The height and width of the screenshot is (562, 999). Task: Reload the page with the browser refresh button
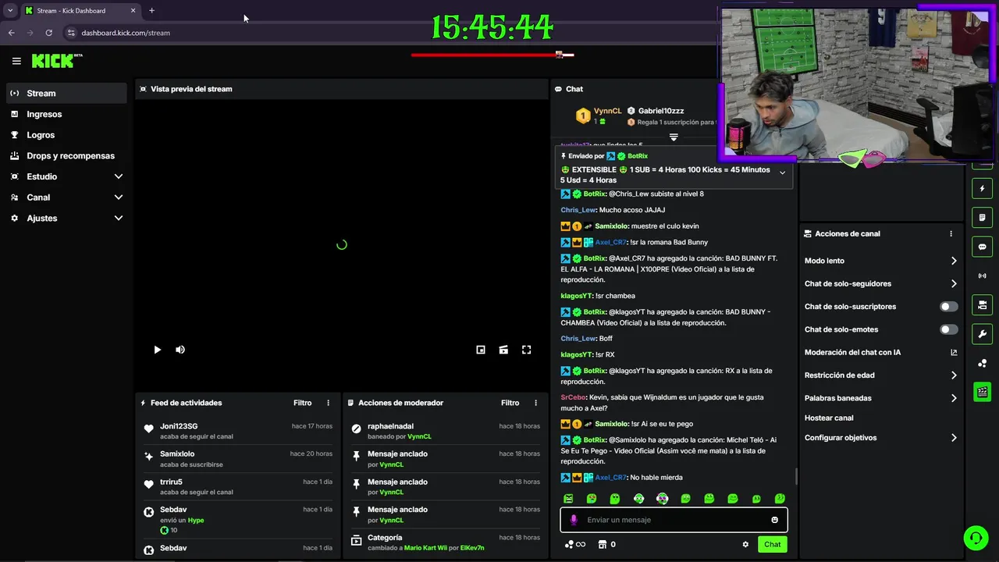48,33
